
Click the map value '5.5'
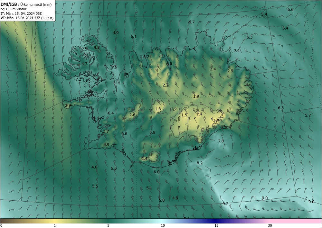95,186
